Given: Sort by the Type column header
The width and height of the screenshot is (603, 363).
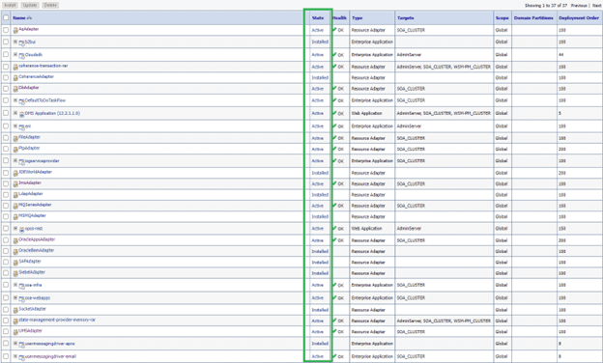Looking at the screenshot, I should tap(357, 18).
